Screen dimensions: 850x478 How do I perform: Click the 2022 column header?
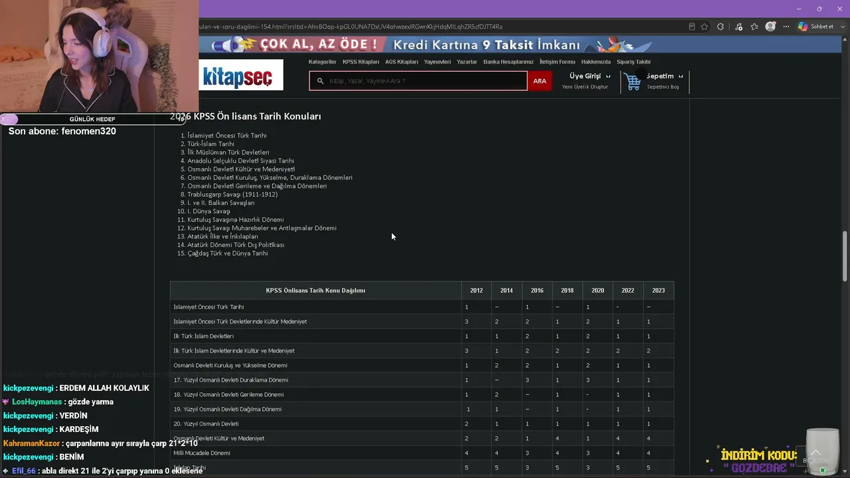click(x=628, y=290)
